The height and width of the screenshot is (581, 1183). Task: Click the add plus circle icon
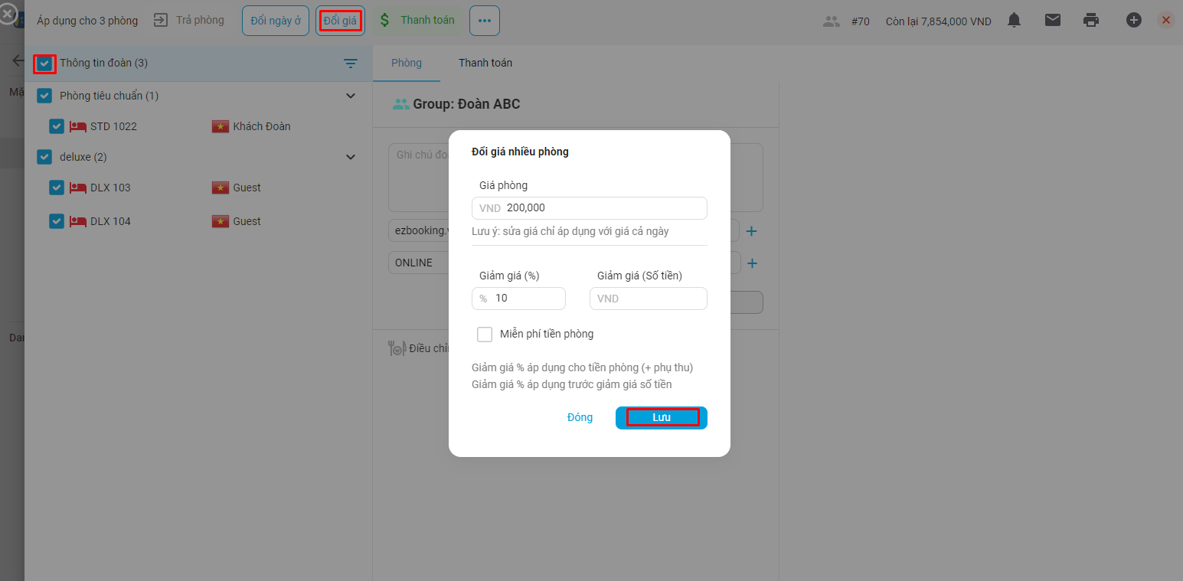(x=1134, y=21)
